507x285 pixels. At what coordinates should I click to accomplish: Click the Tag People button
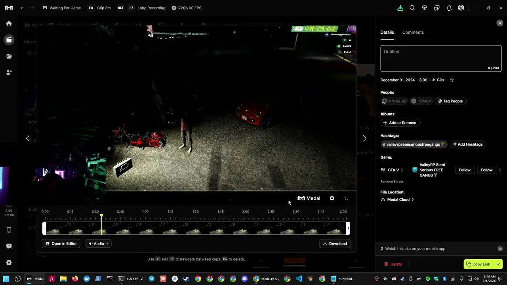450,101
